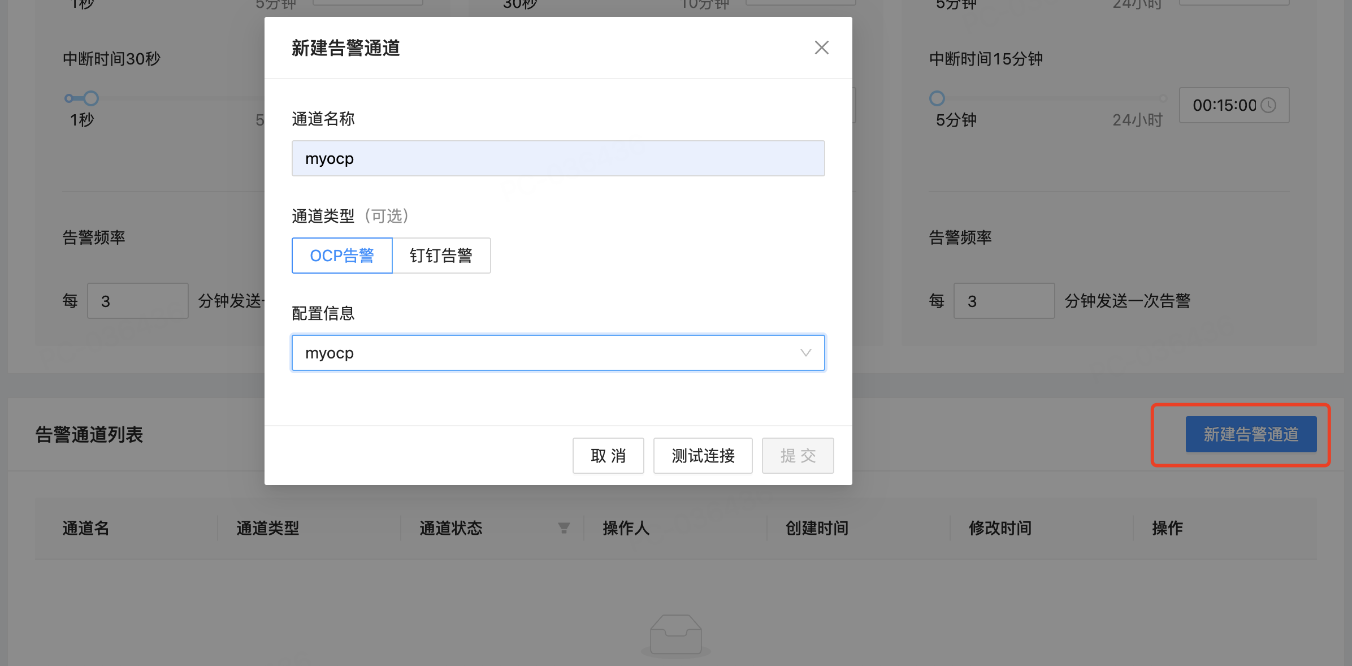Click 取消 button in dialog
The image size is (1352, 666).
608,456
